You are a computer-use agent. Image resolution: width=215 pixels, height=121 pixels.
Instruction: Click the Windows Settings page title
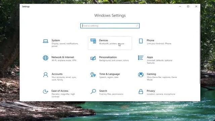click(110, 15)
